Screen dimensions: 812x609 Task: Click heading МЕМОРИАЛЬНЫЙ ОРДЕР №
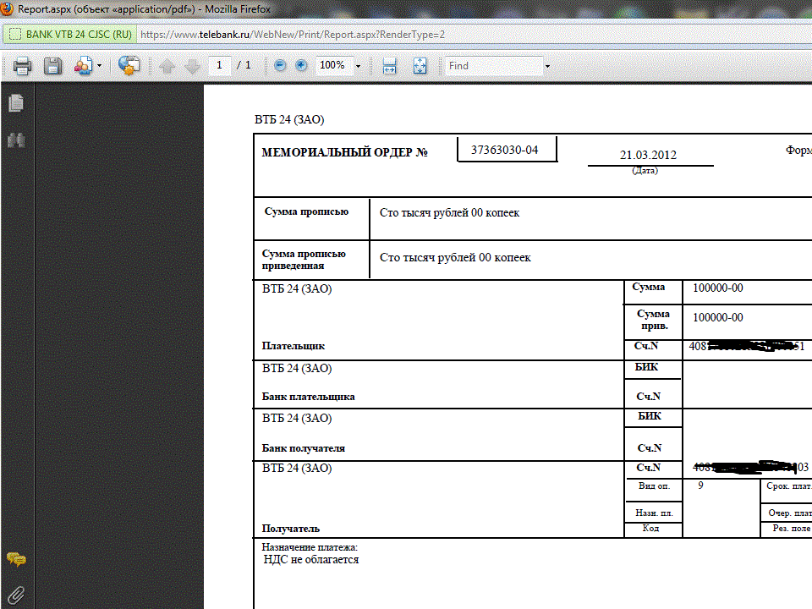344,152
